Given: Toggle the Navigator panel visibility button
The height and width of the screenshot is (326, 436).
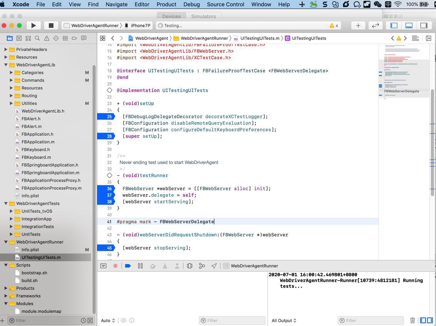Looking at the screenshot, I should coord(394,25).
